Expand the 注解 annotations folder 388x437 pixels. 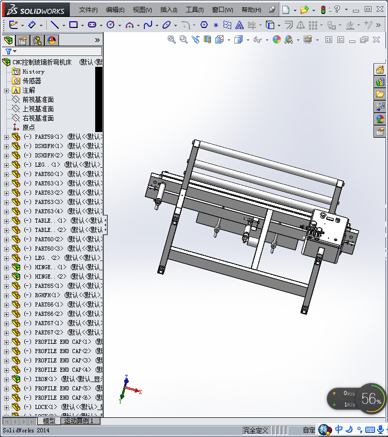6,91
